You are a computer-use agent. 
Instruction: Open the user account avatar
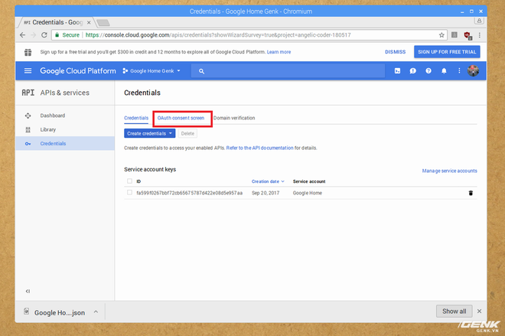[473, 70]
